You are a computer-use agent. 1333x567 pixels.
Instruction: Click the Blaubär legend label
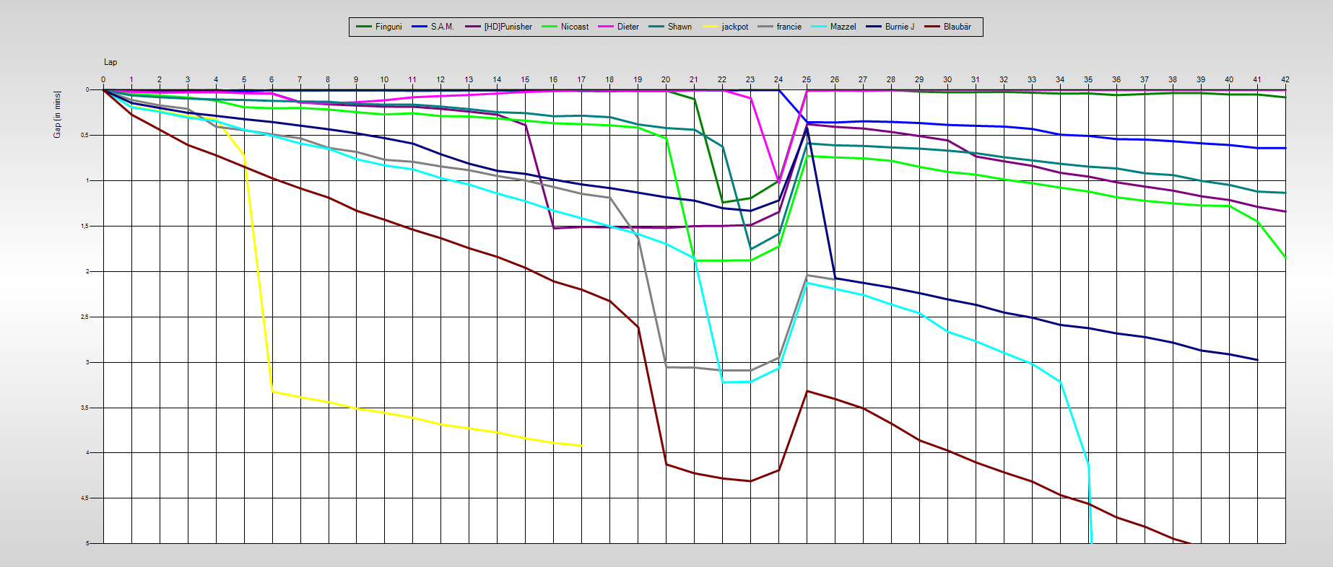pos(957,27)
